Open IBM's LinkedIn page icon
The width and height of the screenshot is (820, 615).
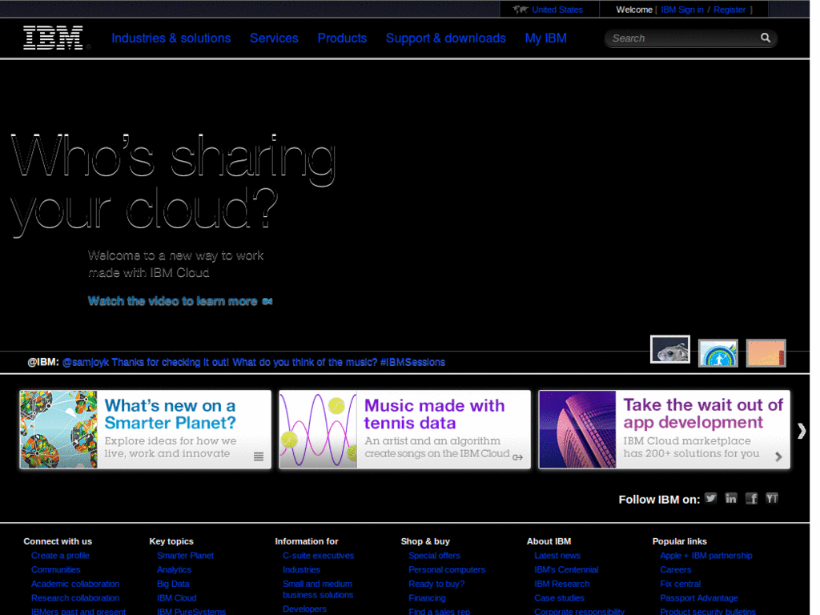pos(731,498)
